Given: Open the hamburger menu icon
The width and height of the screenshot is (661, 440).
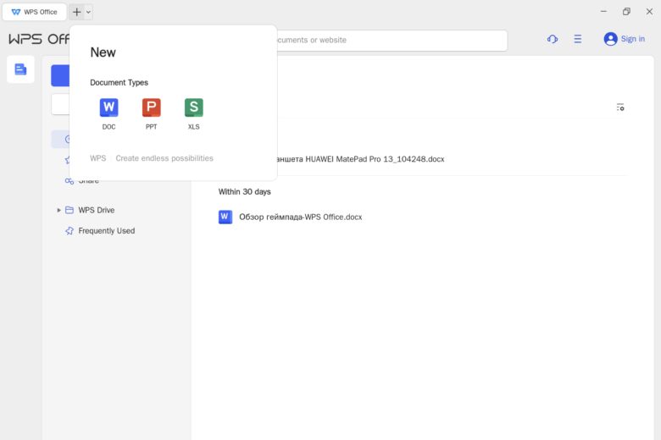Looking at the screenshot, I should (578, 39).
